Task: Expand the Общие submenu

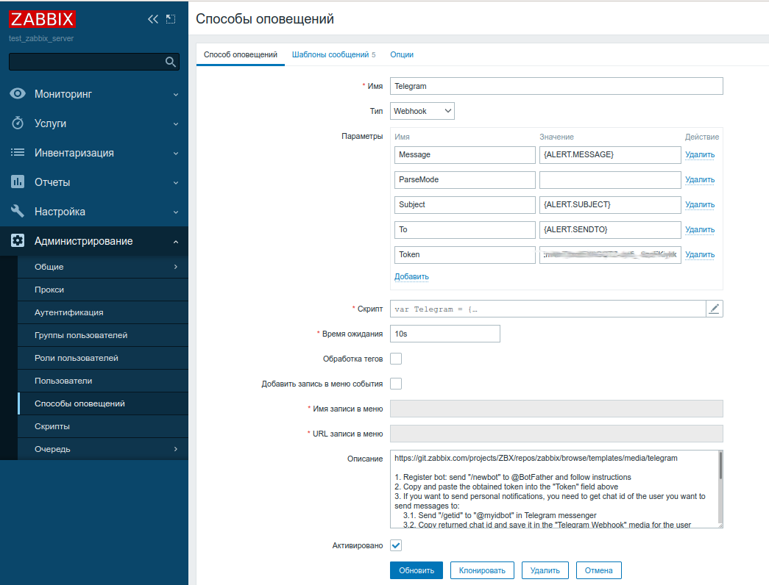Action: point(103,267)
